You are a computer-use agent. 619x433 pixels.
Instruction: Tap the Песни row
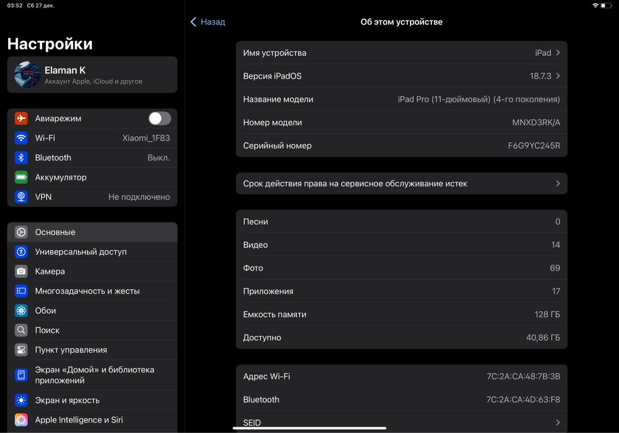pyautogui.click(x=402, y=222)
